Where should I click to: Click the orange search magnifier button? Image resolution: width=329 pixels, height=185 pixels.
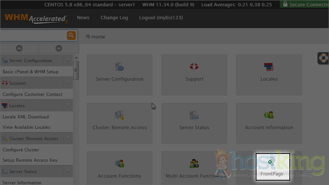click(71, 36)
